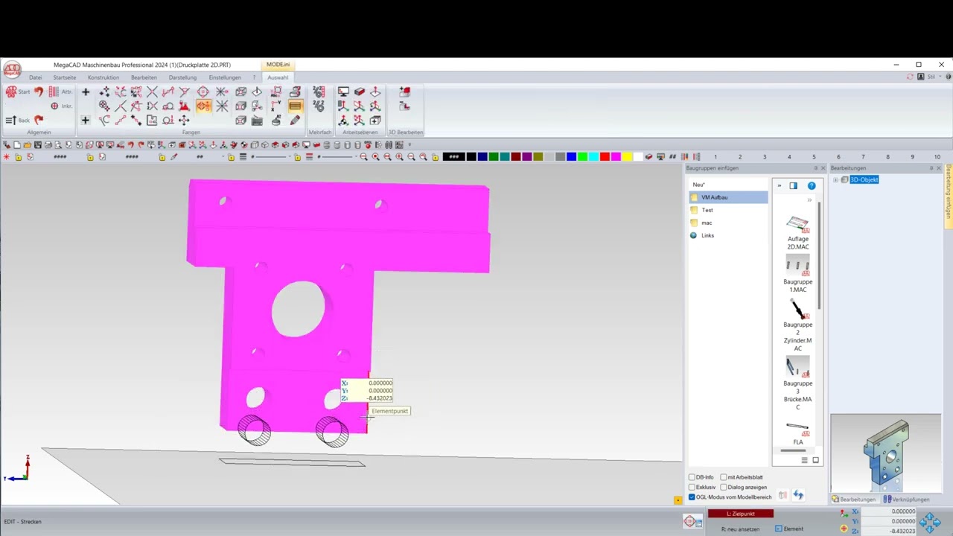
Task: Tick the Dialog anzeigen checkbox
Action: (x=723, y=487)
